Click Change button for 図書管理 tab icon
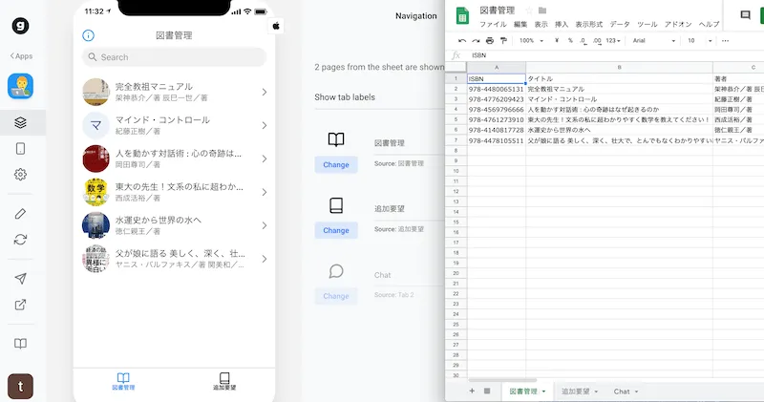 pyautogui.click(x=336, y=164)
